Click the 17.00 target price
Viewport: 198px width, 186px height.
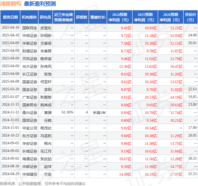tap(192, 128)
